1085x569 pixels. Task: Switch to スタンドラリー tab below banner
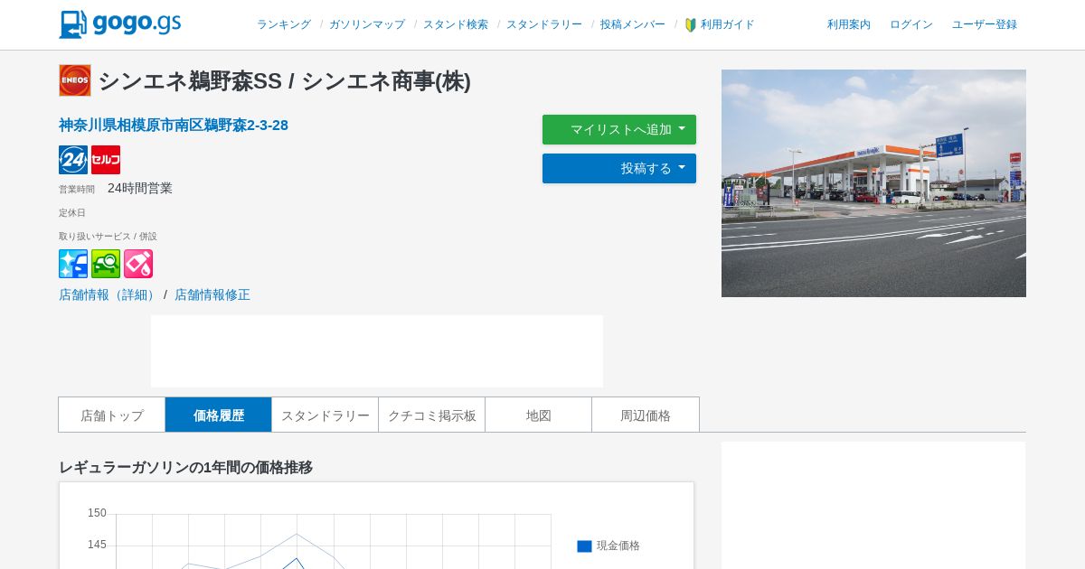coord(325,415)
